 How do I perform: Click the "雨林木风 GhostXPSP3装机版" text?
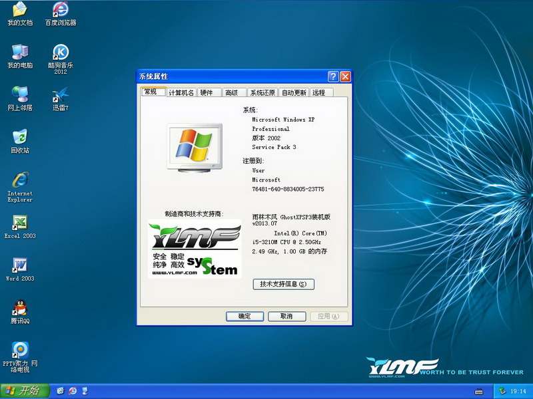coord(291,217)
